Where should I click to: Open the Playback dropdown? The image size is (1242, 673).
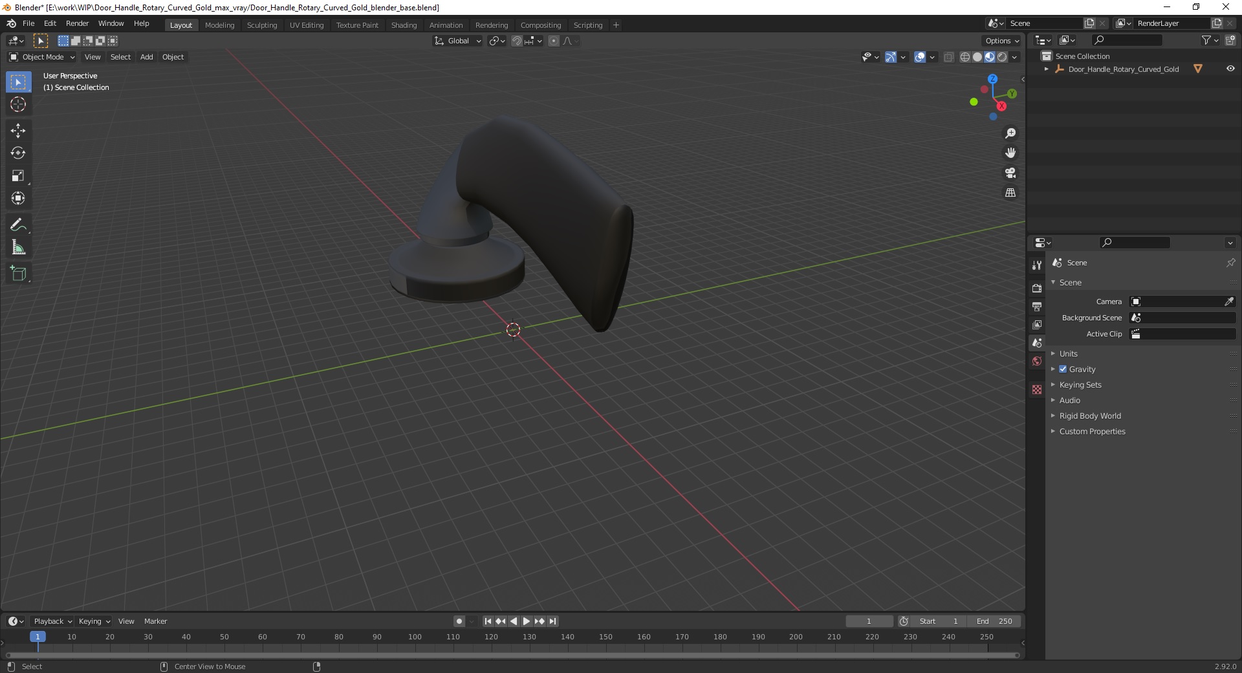[x=52, y=621]
